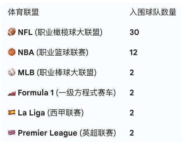Screen dimensions: 182x142
Task: Click the number 12 in the NBA row
Action: tap(133, 53)
